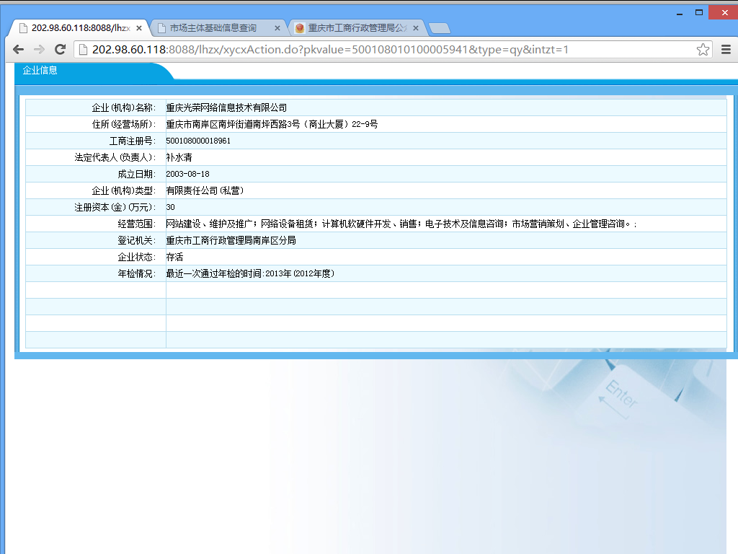Screen dimensions: 738x554
Task: Click the page icon in the address bar
Action: tap(83, 50)
